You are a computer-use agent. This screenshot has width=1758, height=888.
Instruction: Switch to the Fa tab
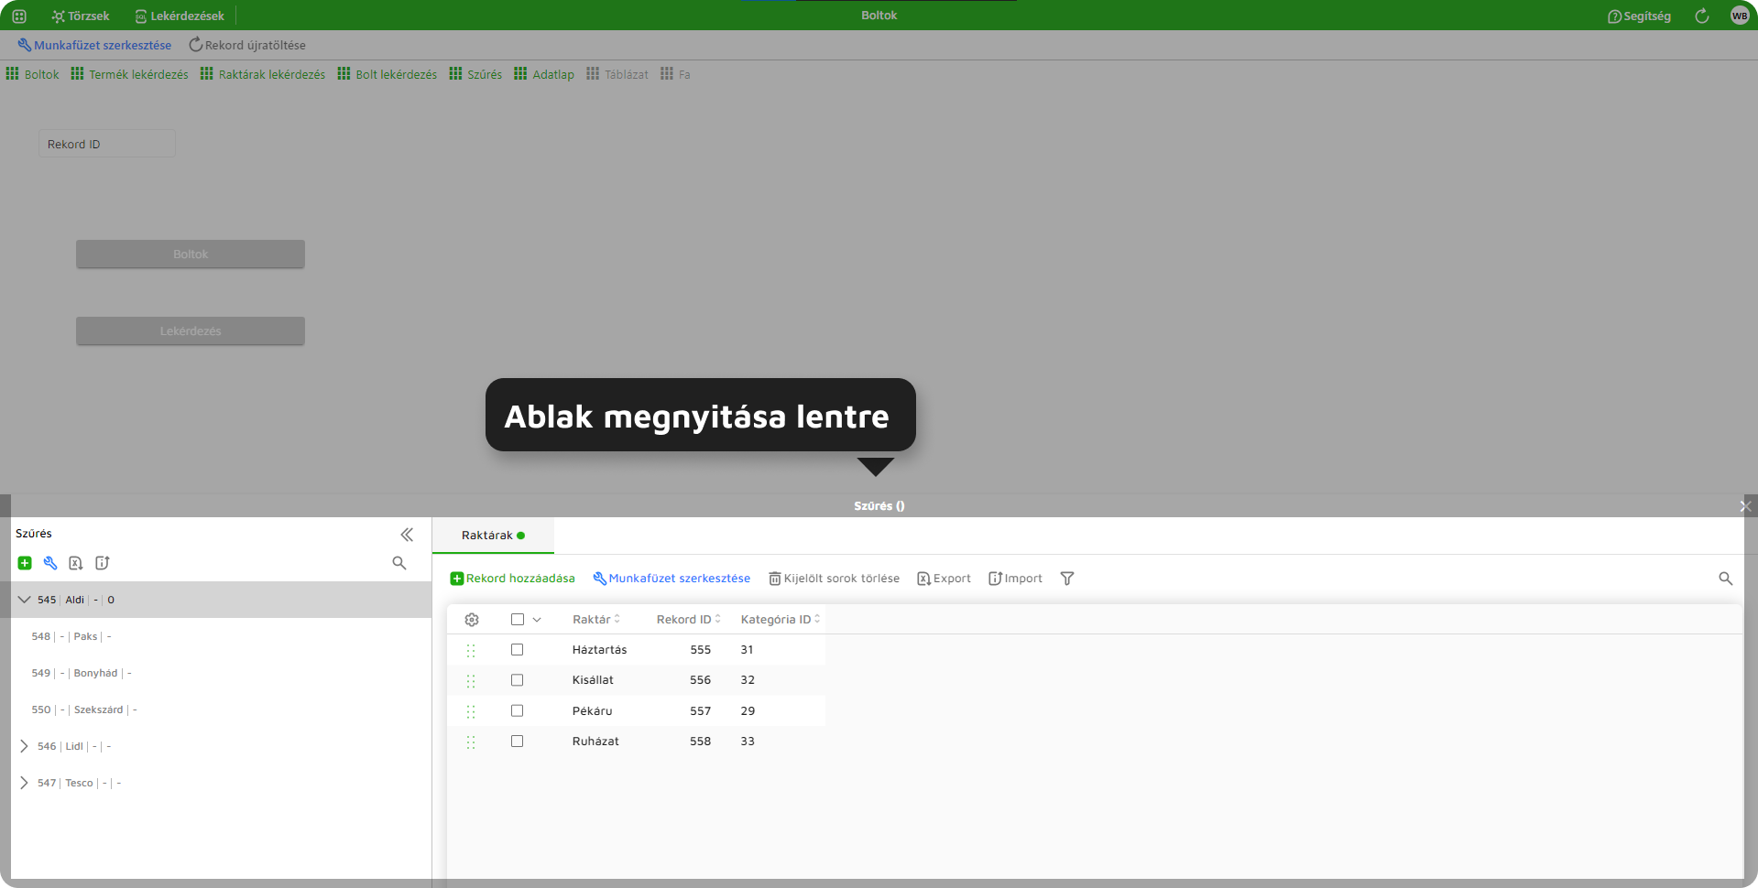pyautogui.click(x=675, y=74)
